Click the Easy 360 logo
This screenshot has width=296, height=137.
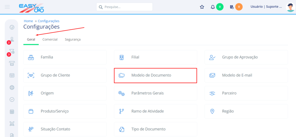coord(31,8)
